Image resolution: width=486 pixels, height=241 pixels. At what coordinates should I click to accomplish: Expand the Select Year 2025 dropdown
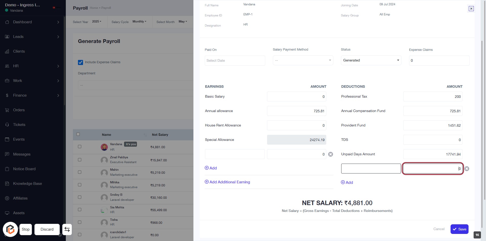coord(96,22)
